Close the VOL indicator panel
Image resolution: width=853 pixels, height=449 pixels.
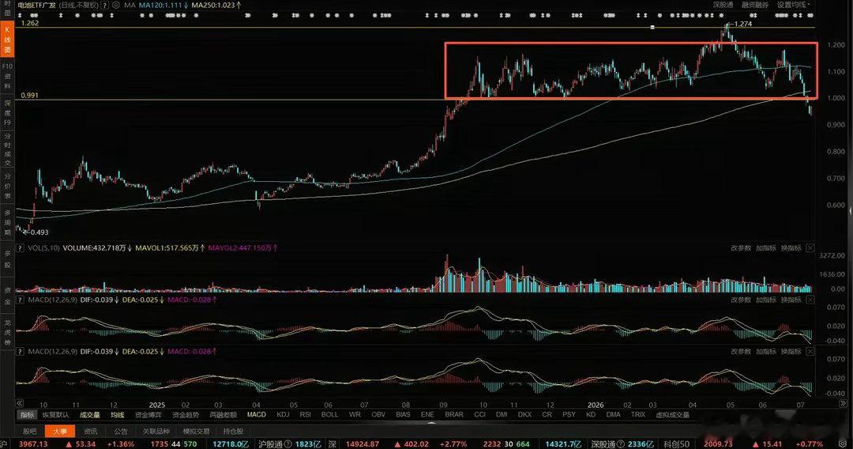(x=810, y=247)
